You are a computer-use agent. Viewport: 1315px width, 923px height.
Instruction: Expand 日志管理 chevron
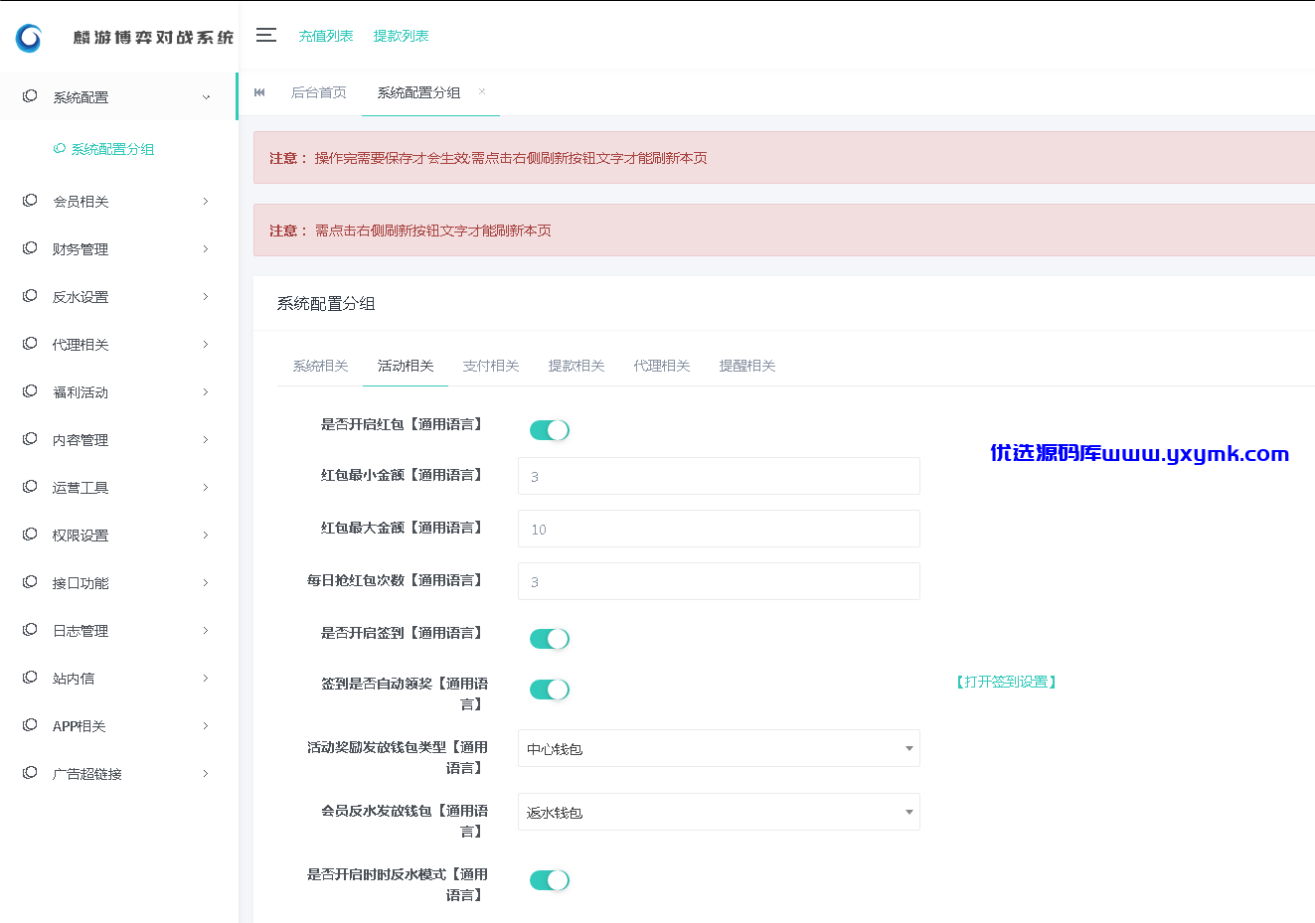pos(206,631)
